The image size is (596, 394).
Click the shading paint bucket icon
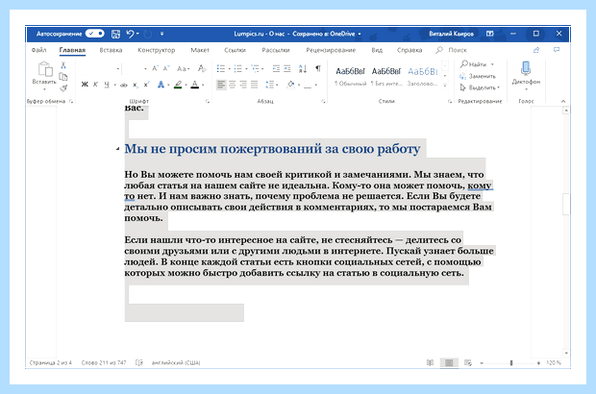click(290, 85)
